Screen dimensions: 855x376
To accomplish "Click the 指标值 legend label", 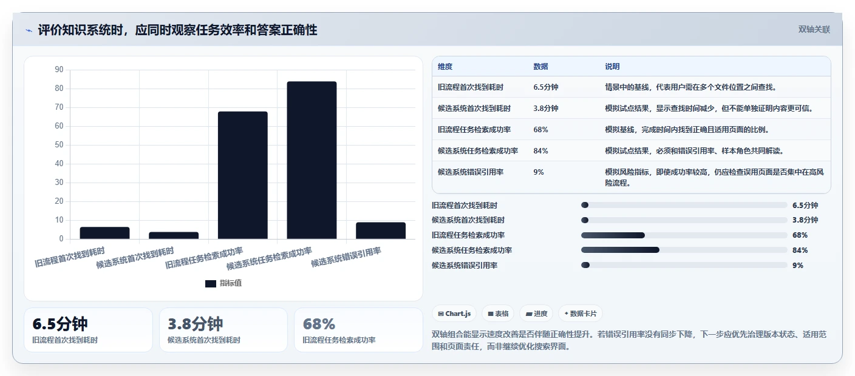I will 231,283.
